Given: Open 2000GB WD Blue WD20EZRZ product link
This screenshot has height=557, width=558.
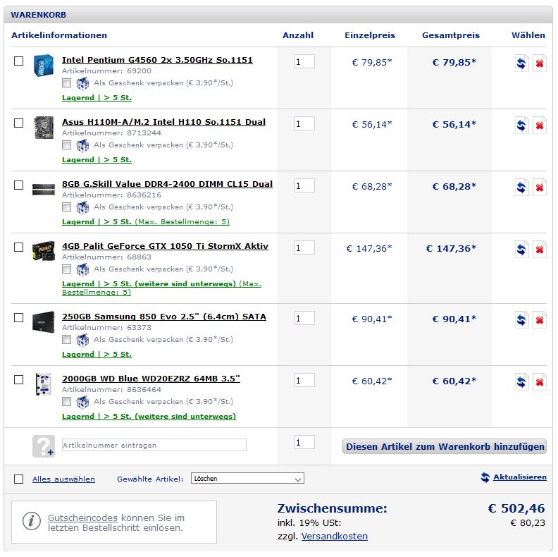Looking at the screenshot, I should (151, 378).
